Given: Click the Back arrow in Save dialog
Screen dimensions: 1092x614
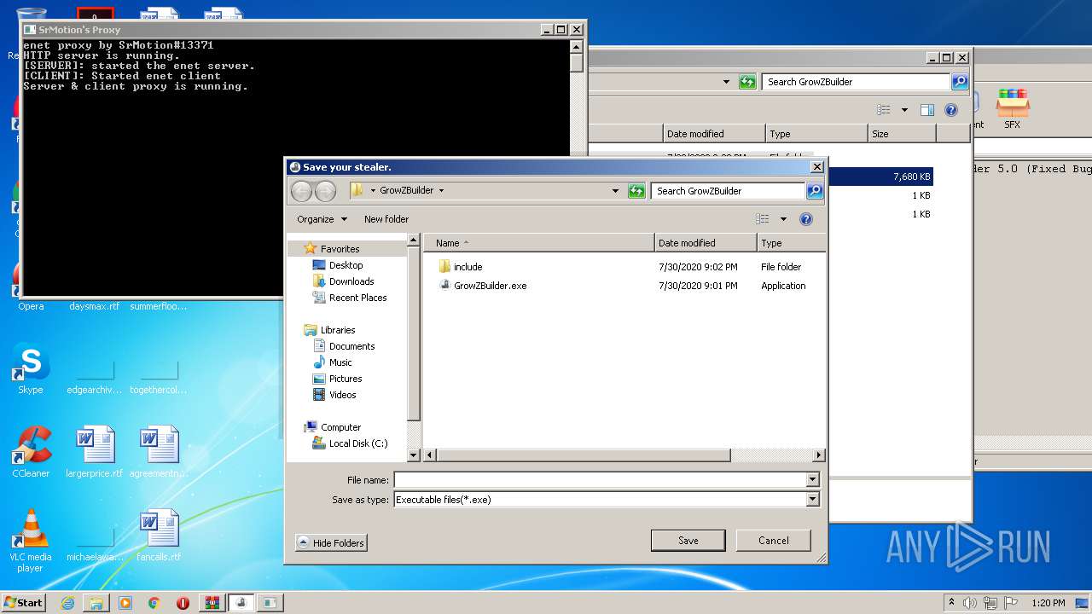Looking at the screenshot, I should pyautogui.click(x=301, y=191).
